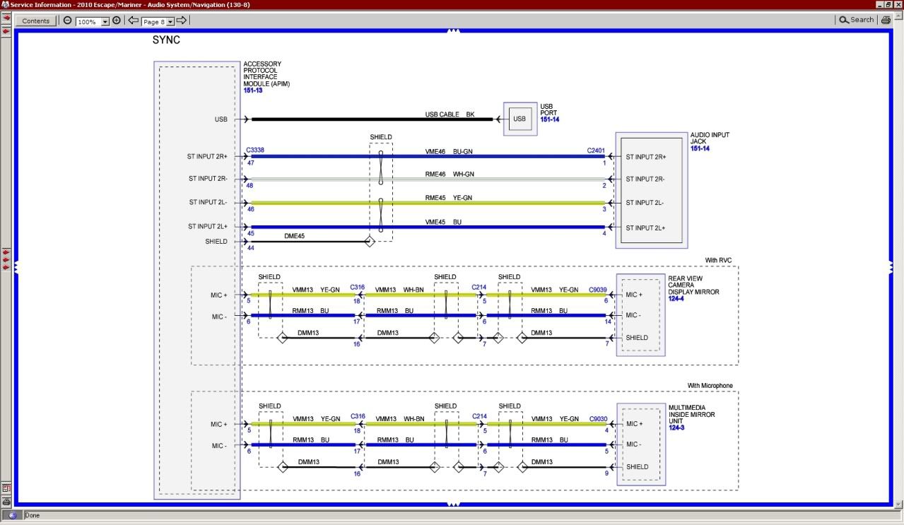Click the printer icon in top toolbar
Viewport: 904px width, 525px height.
point(886,20)
